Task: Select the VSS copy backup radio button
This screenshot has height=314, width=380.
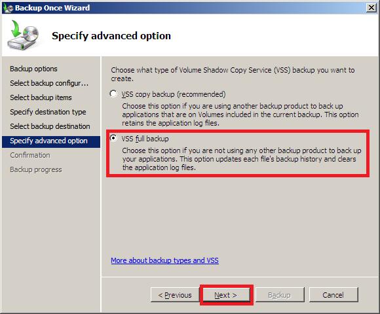Action: (113, 94)
